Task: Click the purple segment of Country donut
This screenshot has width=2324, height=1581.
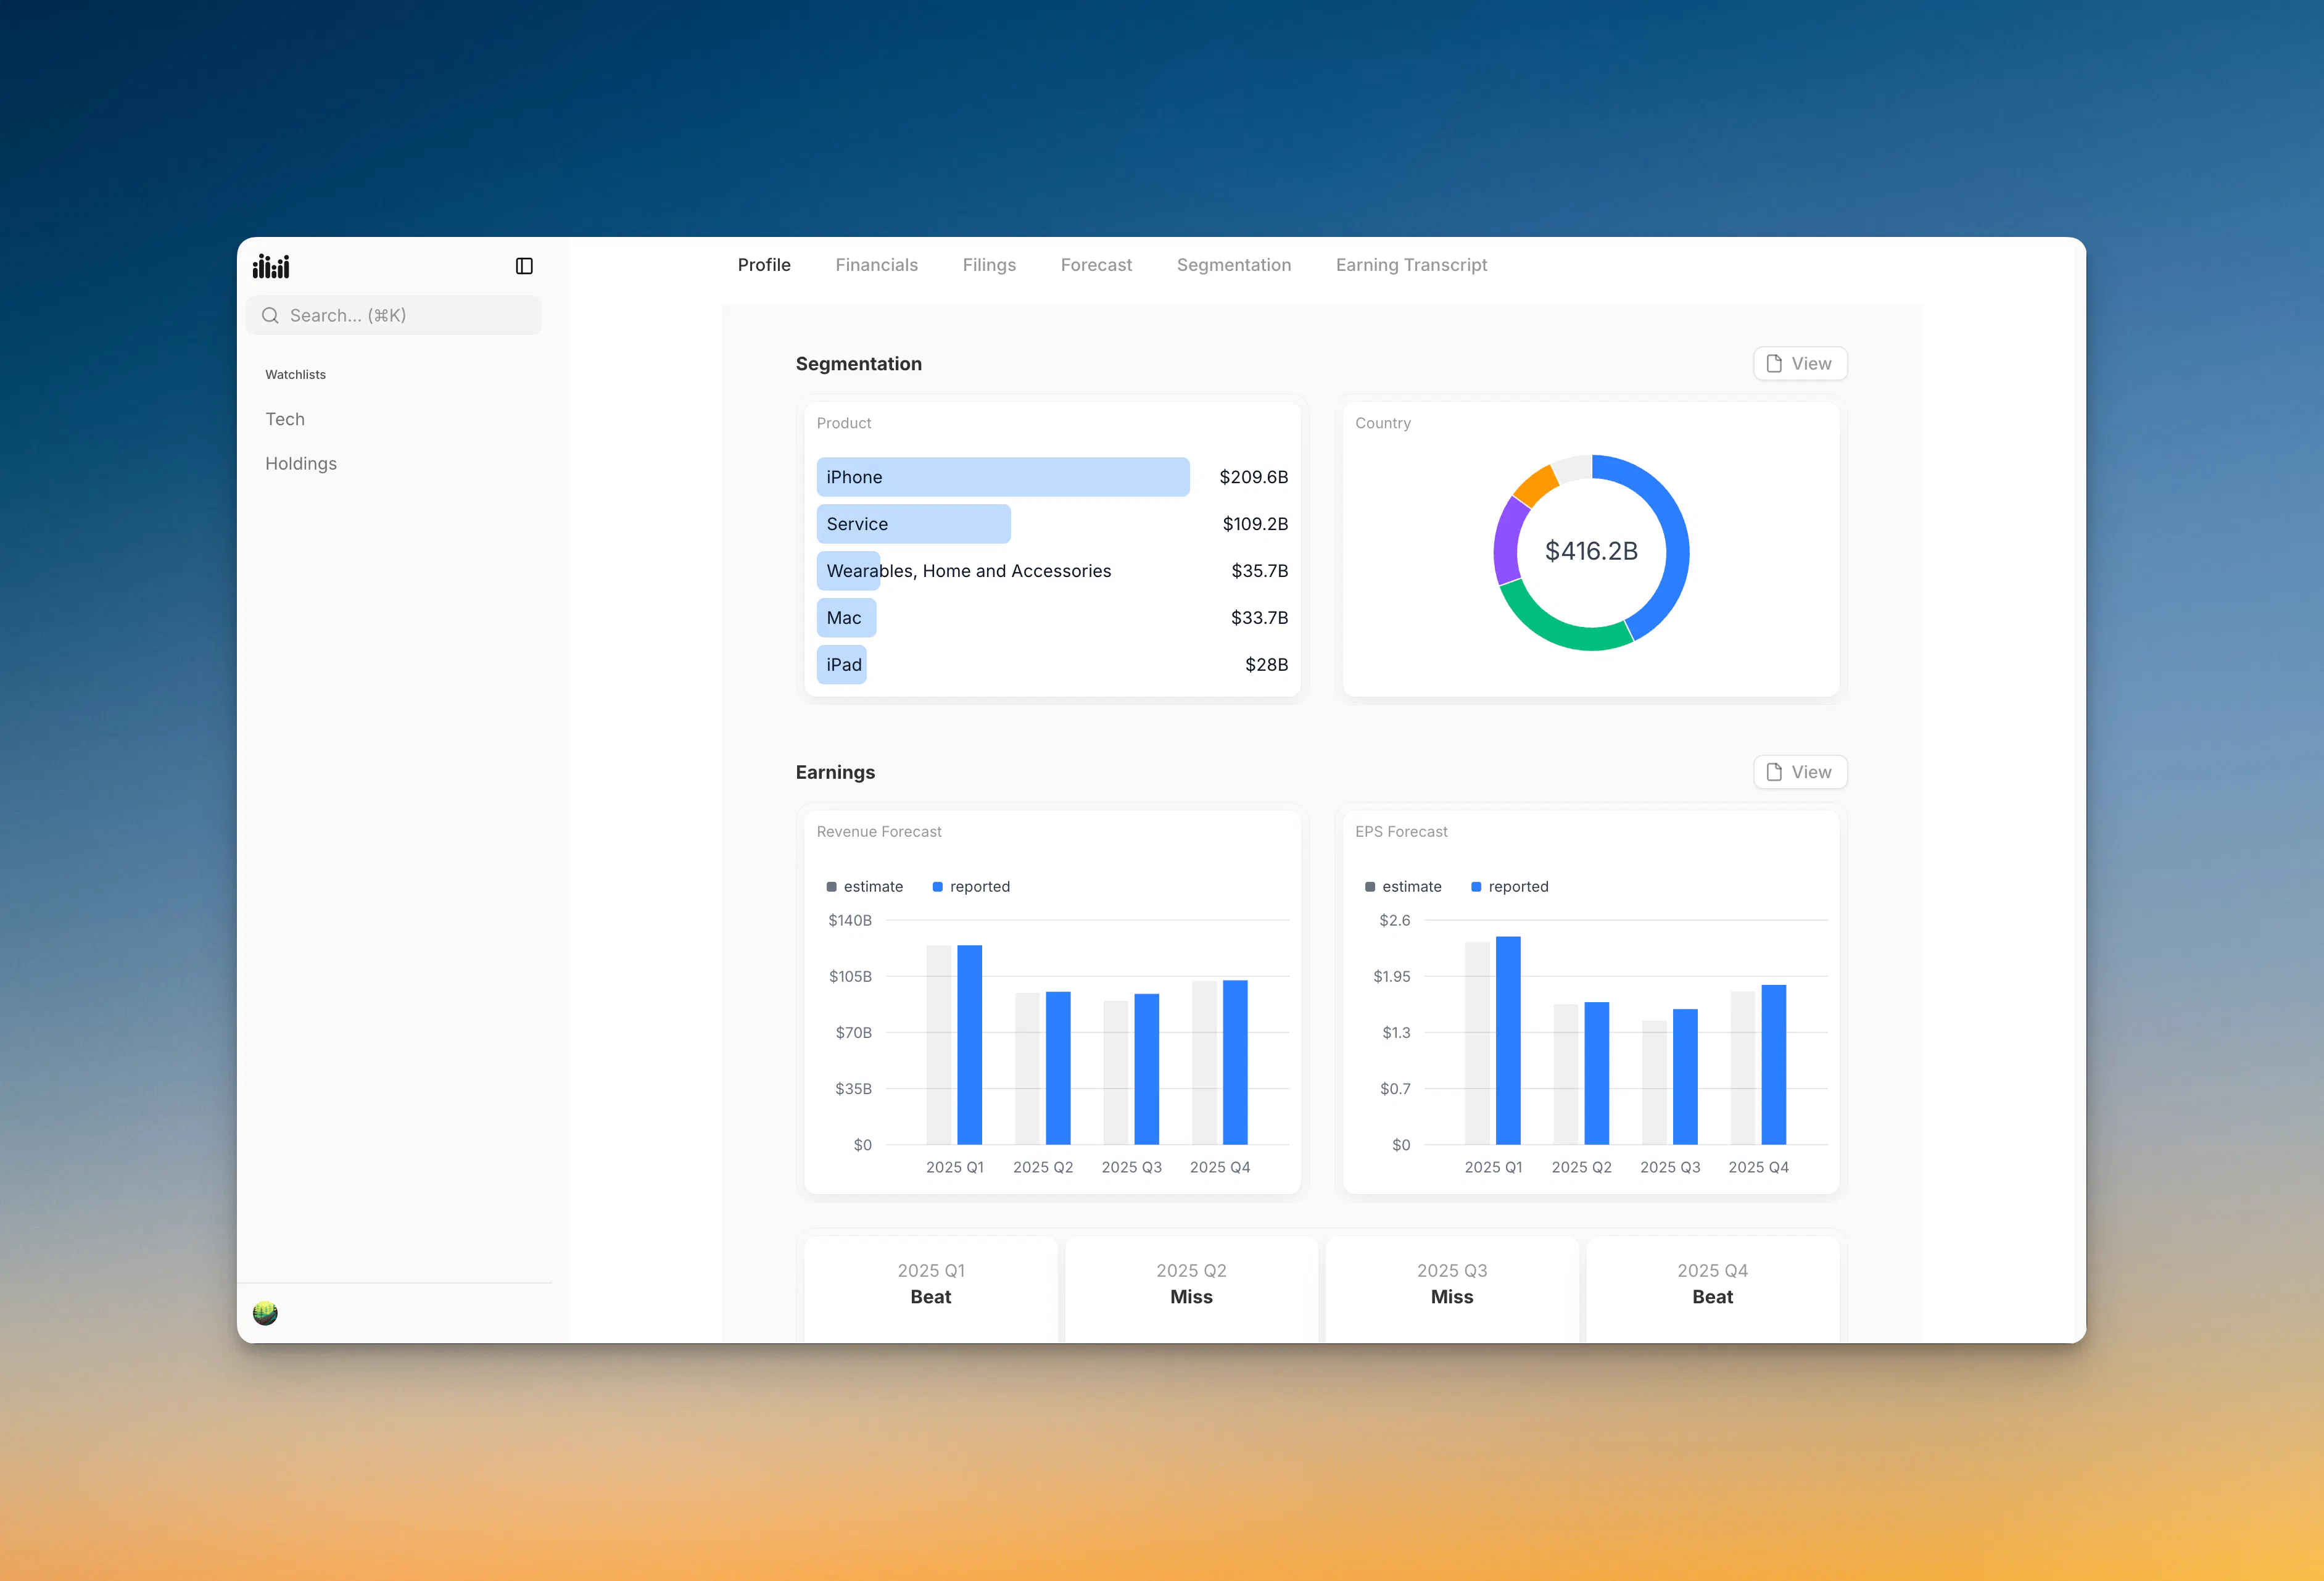Action: click(1509, 540)
